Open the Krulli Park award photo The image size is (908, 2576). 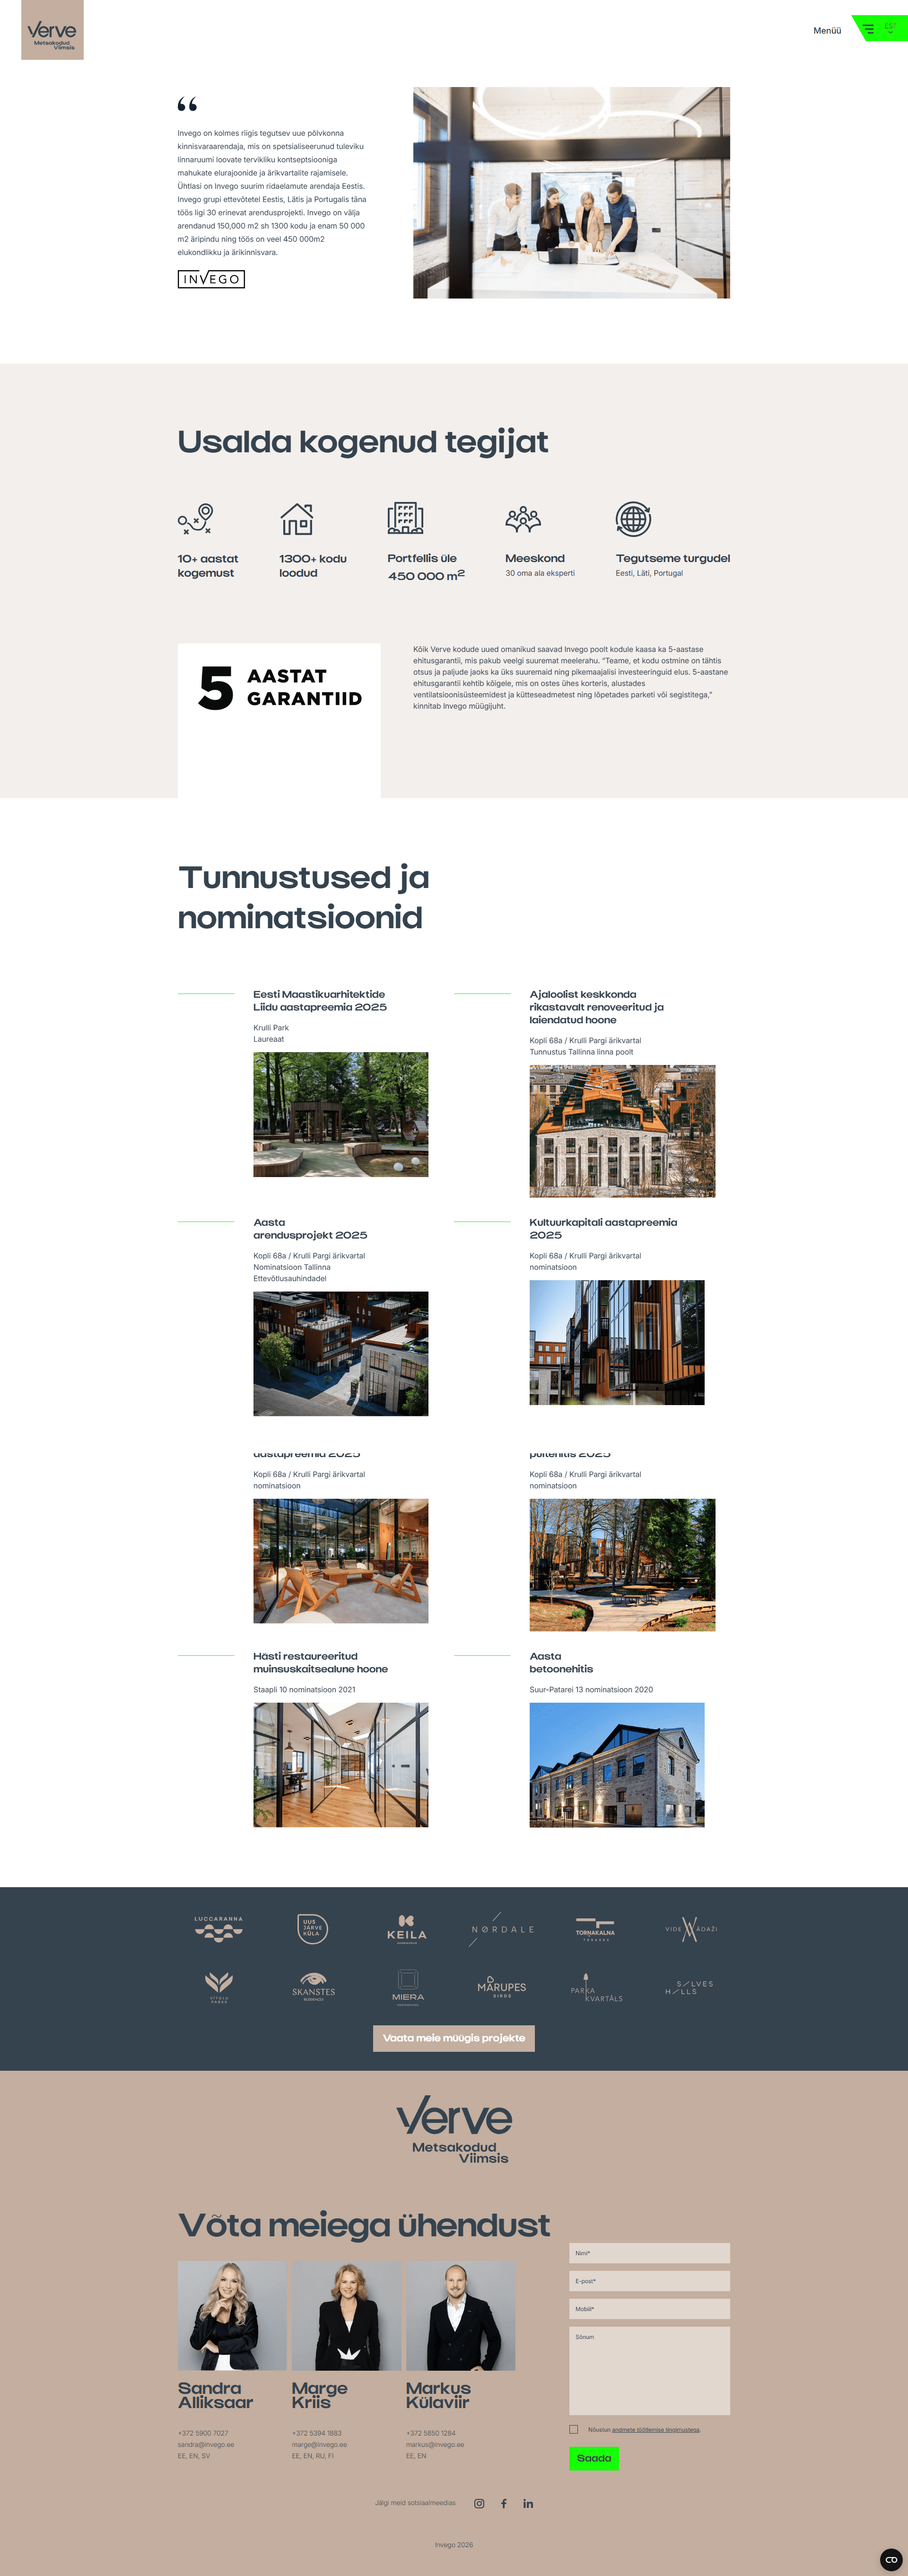341,1114
